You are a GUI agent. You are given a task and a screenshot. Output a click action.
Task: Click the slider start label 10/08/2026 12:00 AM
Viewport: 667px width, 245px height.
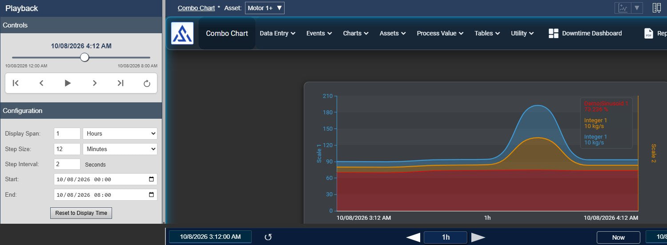(x=26, y=66)
